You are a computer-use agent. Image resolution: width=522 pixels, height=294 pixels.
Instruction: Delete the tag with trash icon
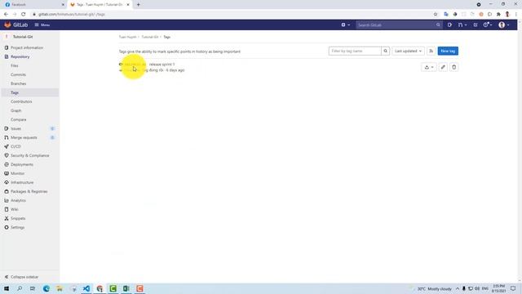pyautogui.click(x=453, y=67)
